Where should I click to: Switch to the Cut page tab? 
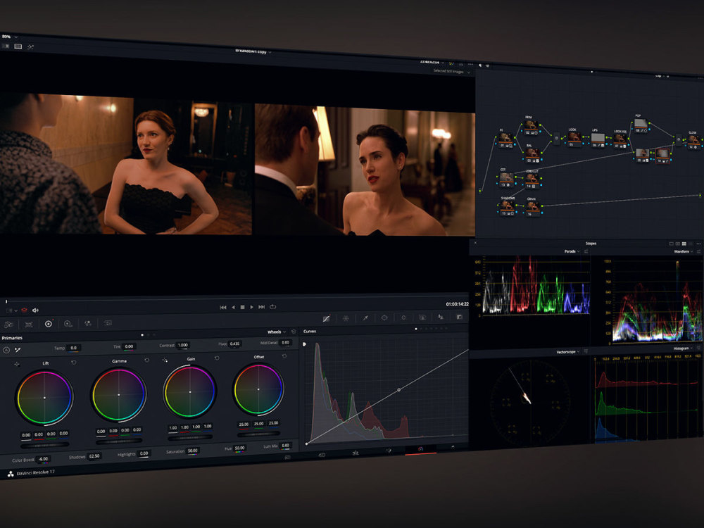322,455
